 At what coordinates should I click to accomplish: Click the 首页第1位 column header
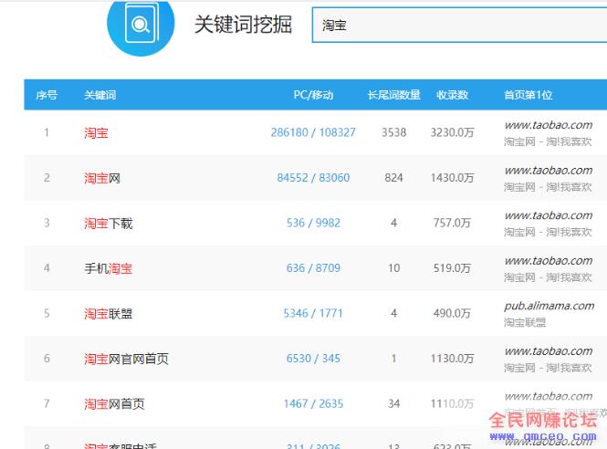(528, 95)
